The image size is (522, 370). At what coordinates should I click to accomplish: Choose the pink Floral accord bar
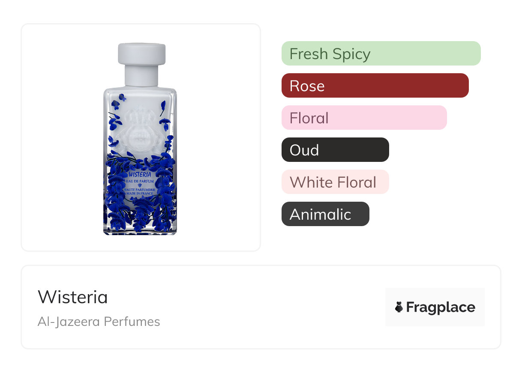pos(364,118)
